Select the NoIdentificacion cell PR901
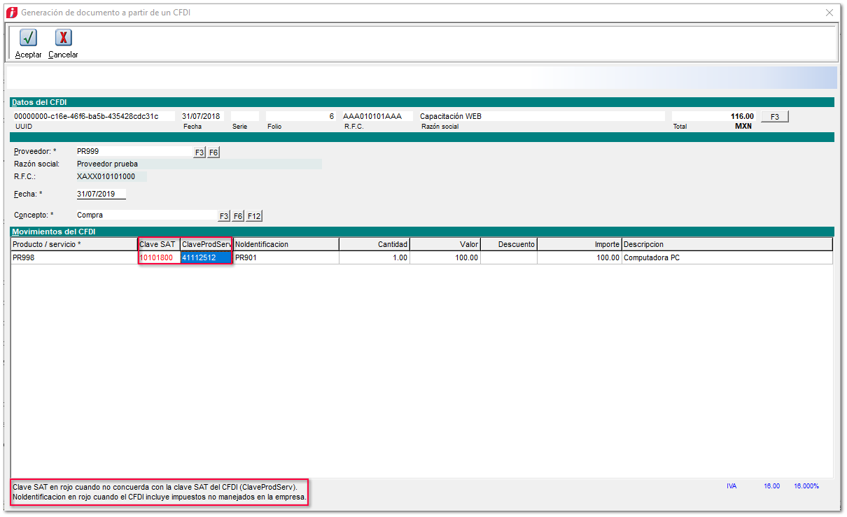The height and width of the screenshot is (517, 847). (286, 257)
